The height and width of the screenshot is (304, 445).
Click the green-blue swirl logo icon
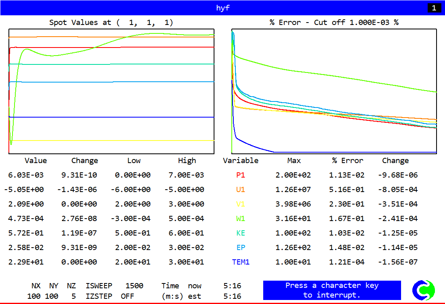[x=424, y=290]
